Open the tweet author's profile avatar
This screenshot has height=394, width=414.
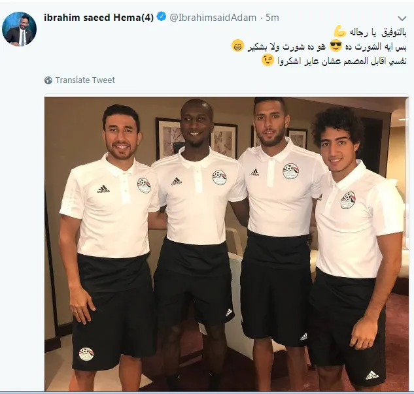click(19, 29)
